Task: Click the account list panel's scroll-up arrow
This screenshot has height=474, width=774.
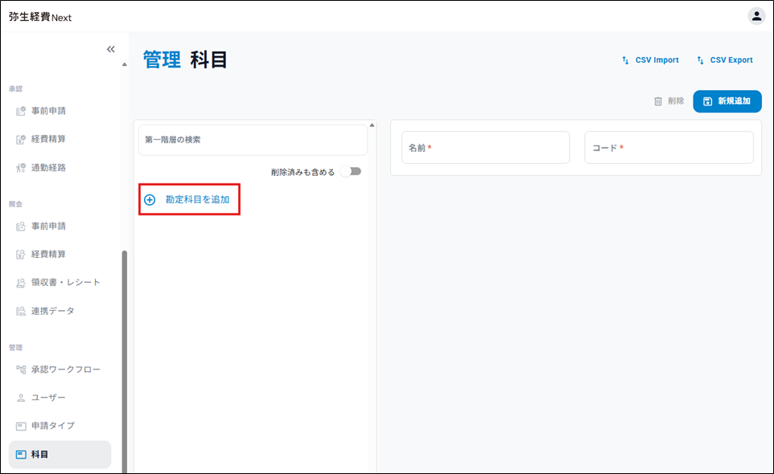Action: click(373, 125)
